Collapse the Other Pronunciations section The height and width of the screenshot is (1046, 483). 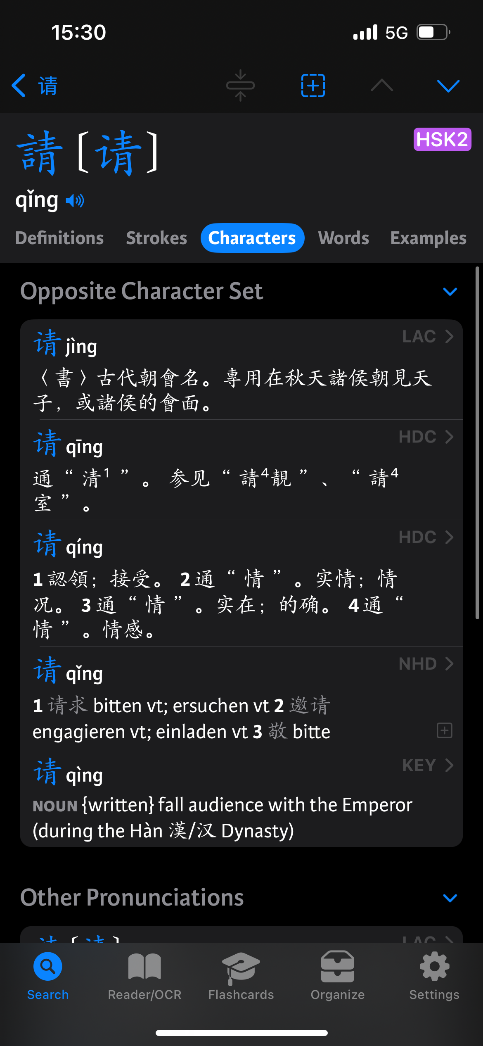point(450,898)
